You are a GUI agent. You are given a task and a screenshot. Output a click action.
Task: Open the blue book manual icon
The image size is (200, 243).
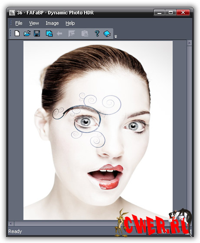(107, 33)
